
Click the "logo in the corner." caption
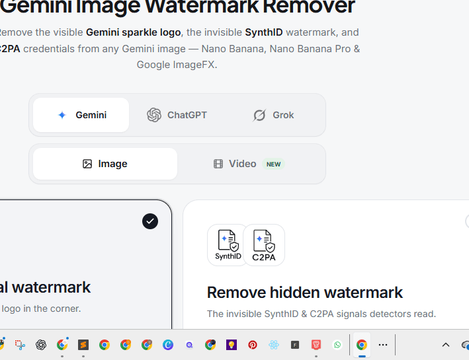[41, 308]
